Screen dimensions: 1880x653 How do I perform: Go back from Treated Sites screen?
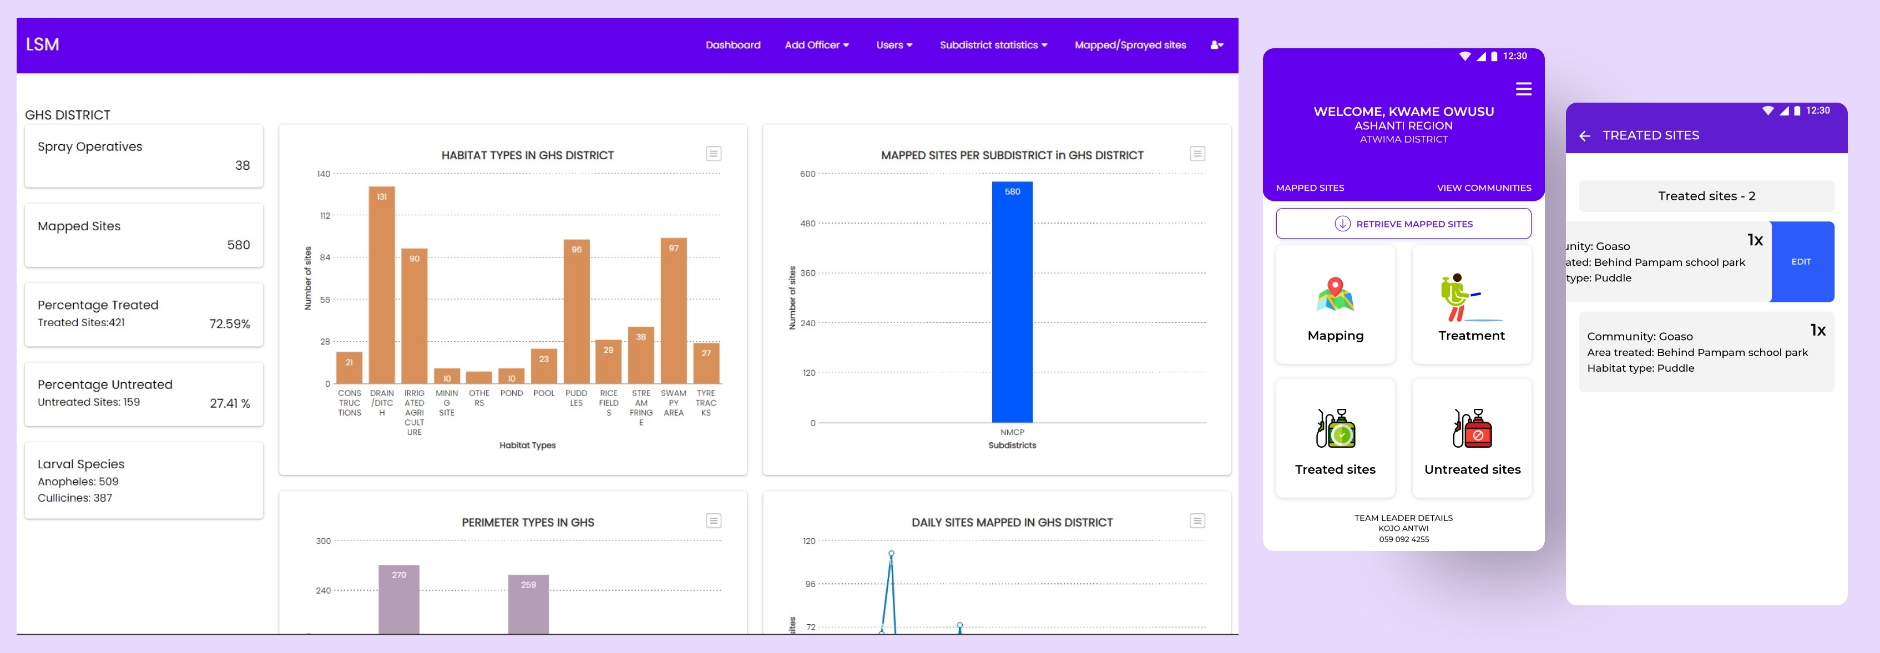(x=1584, y=136)
